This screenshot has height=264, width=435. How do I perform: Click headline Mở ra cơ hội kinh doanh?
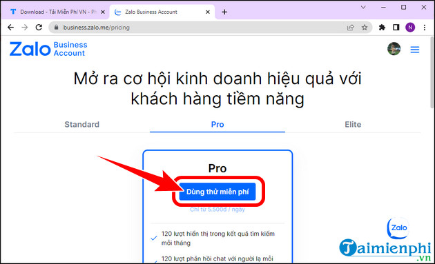(217, 89)
